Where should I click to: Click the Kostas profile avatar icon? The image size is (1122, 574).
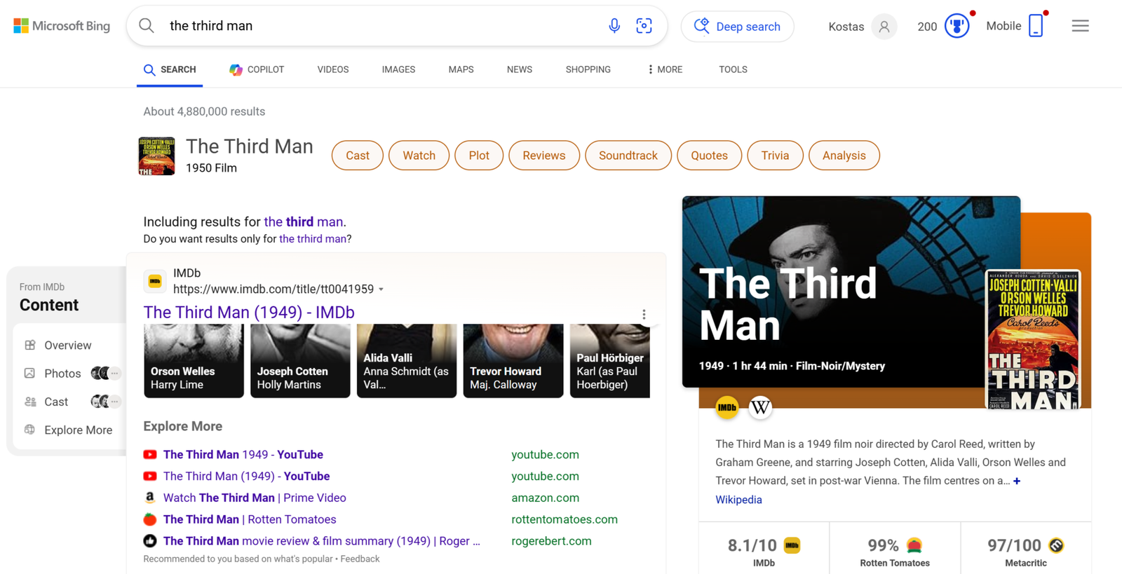[884, 27]
